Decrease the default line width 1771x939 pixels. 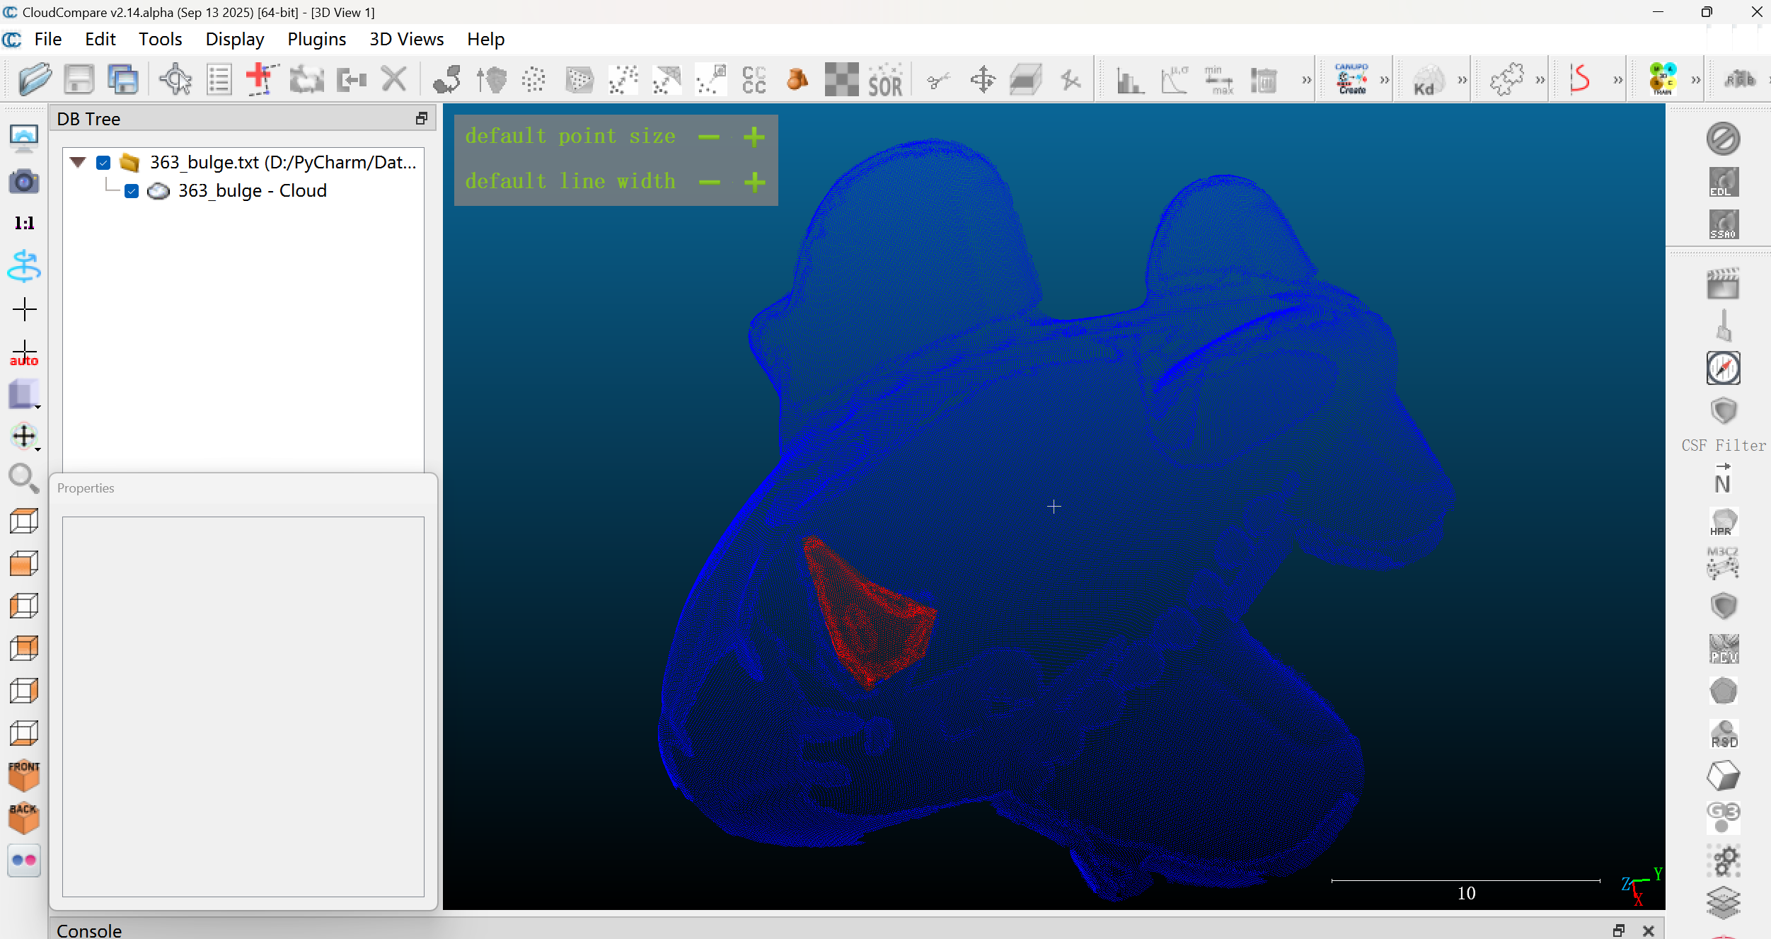pyautogui.click(x=708, y=182)
